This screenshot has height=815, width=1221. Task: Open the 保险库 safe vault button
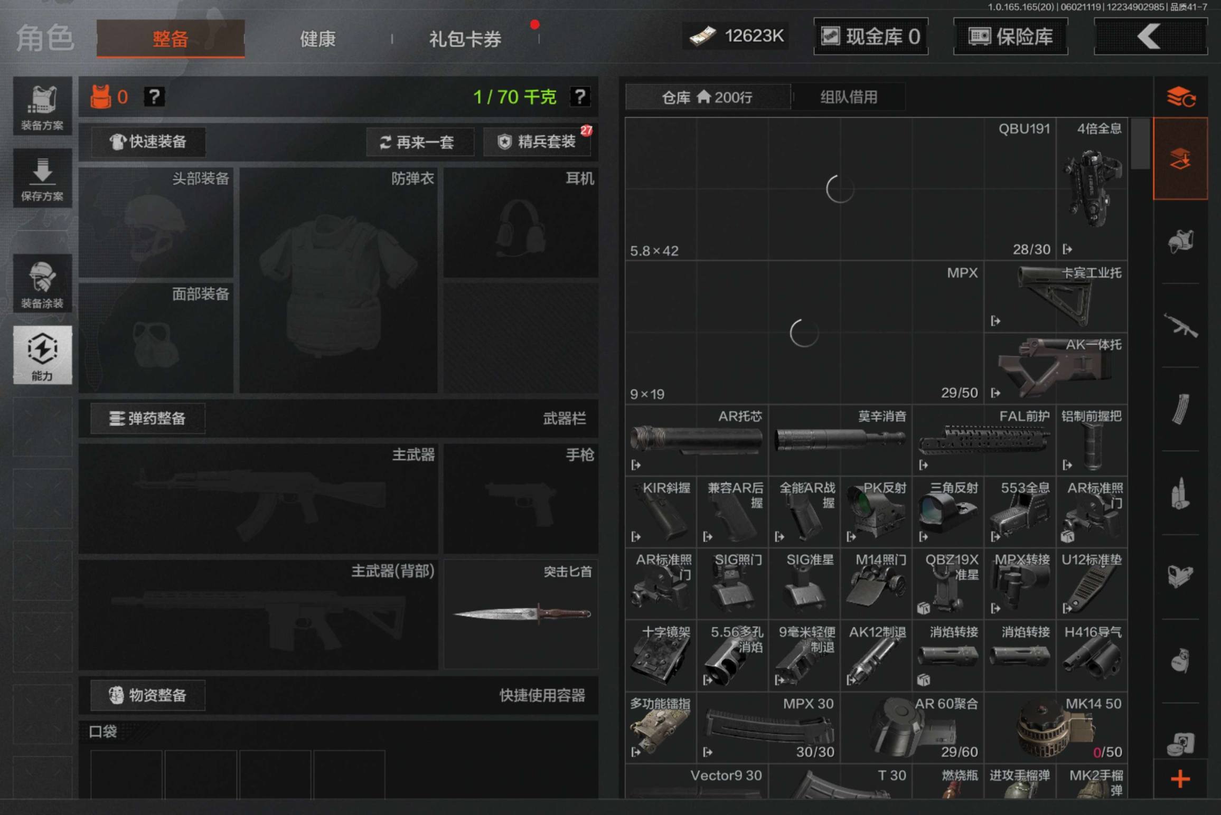[1010, 36]
